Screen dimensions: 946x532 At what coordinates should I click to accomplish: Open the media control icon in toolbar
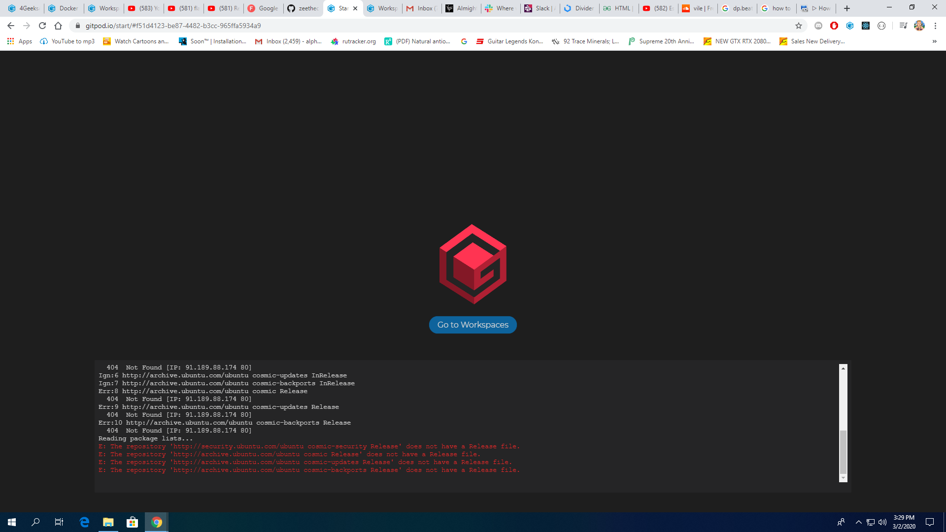903,26
